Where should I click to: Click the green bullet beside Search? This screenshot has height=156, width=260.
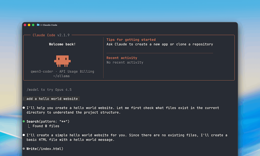(x=24, y=122)
